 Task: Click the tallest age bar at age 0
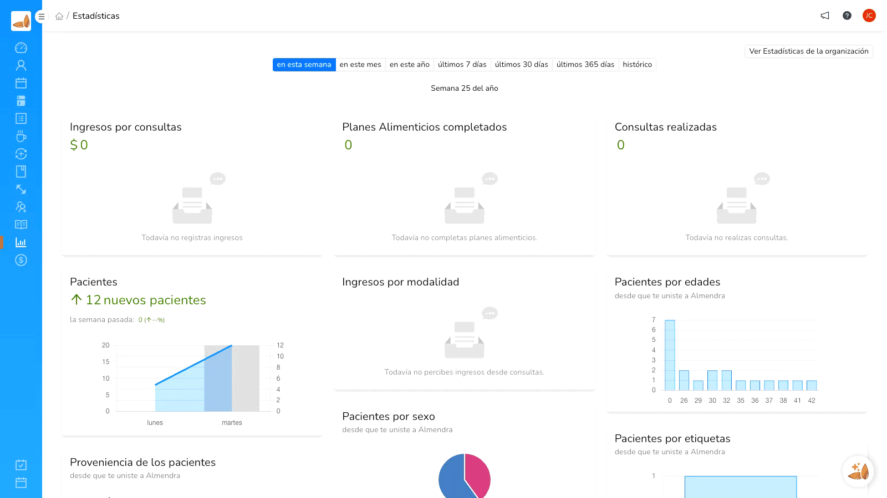coord(670,355)
